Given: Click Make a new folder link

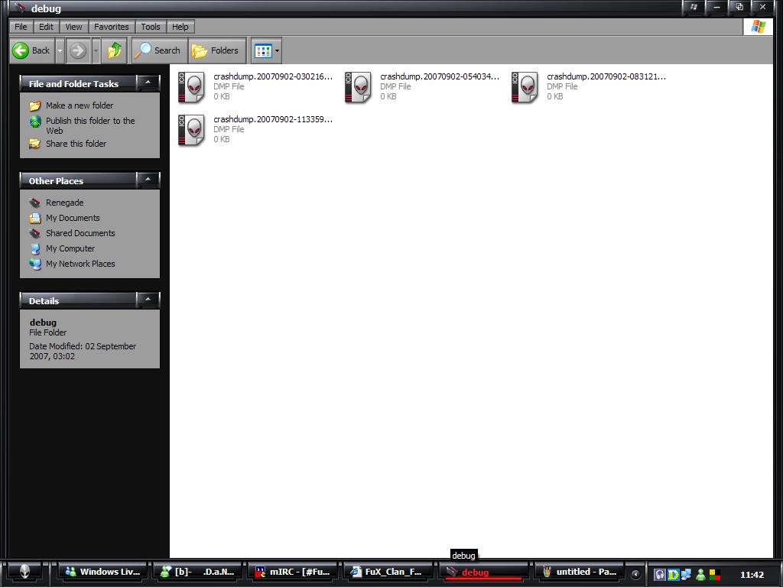Looking at the screenshot, I should (79, 105).
